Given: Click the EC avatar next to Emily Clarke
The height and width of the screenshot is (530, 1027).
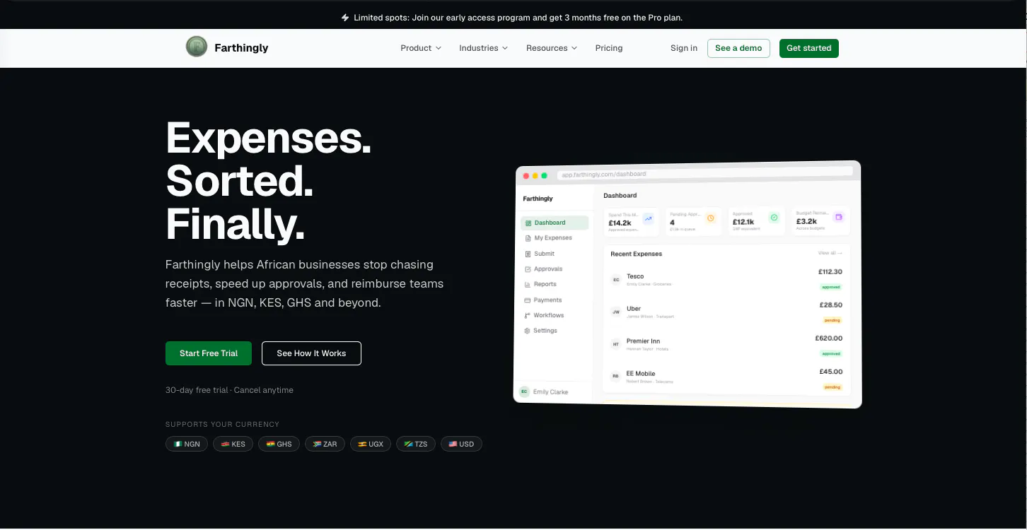Looking at the screenshot, I should pos(524,391).
